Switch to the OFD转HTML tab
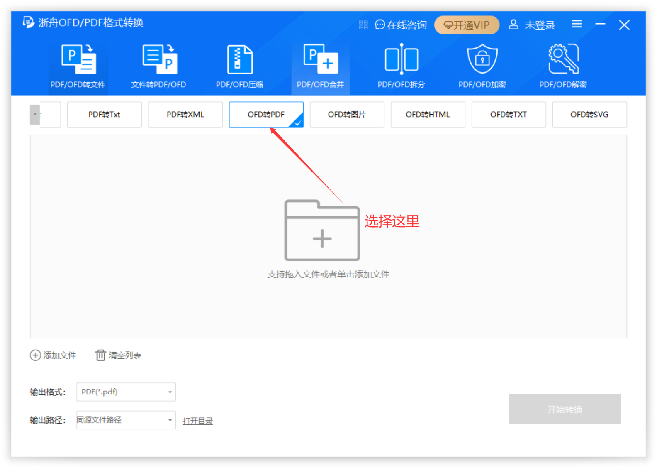 [x=427, y=115]
